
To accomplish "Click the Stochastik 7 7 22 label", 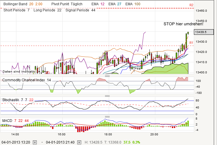I will click(18, 100).
